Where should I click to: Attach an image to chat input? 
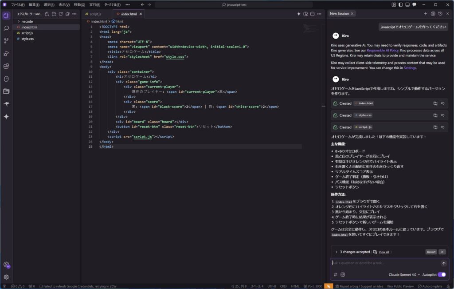pyautogui.click(x=343, y=274)
